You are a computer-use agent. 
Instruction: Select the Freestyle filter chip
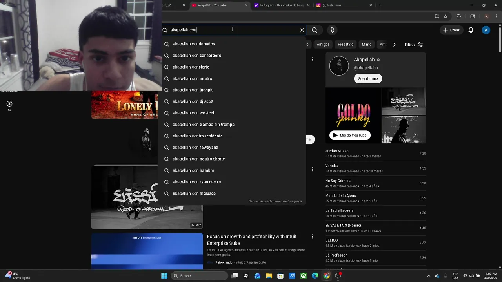point(346,45)
